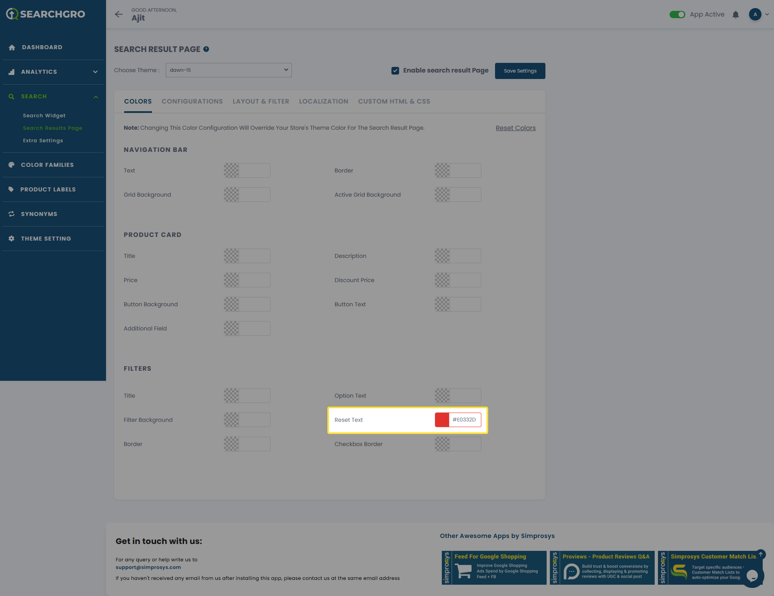Expand the Analytics menu

pyautogui.click(x=95, y=72)
